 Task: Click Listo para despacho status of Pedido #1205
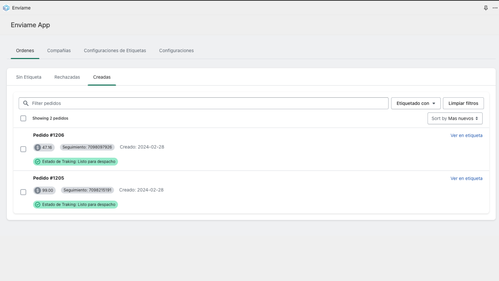tap(75, 205)
